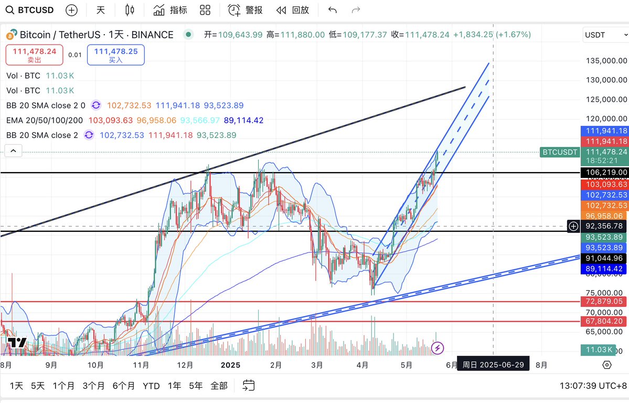
Task: Click the purple icon beside BB 20 SMA close 2 0
Action: [96, 105]
